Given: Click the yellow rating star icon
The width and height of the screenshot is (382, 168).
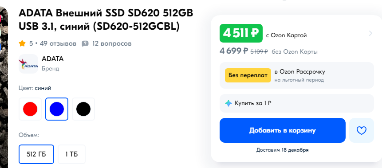Looking at the screenshot, I should [x=22, y=43].
